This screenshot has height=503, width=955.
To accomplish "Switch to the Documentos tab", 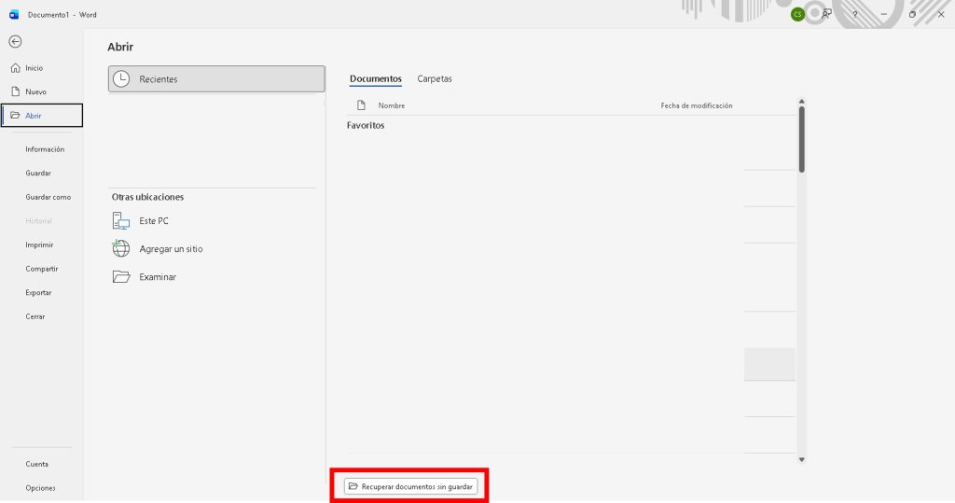I will pos(375,79).
